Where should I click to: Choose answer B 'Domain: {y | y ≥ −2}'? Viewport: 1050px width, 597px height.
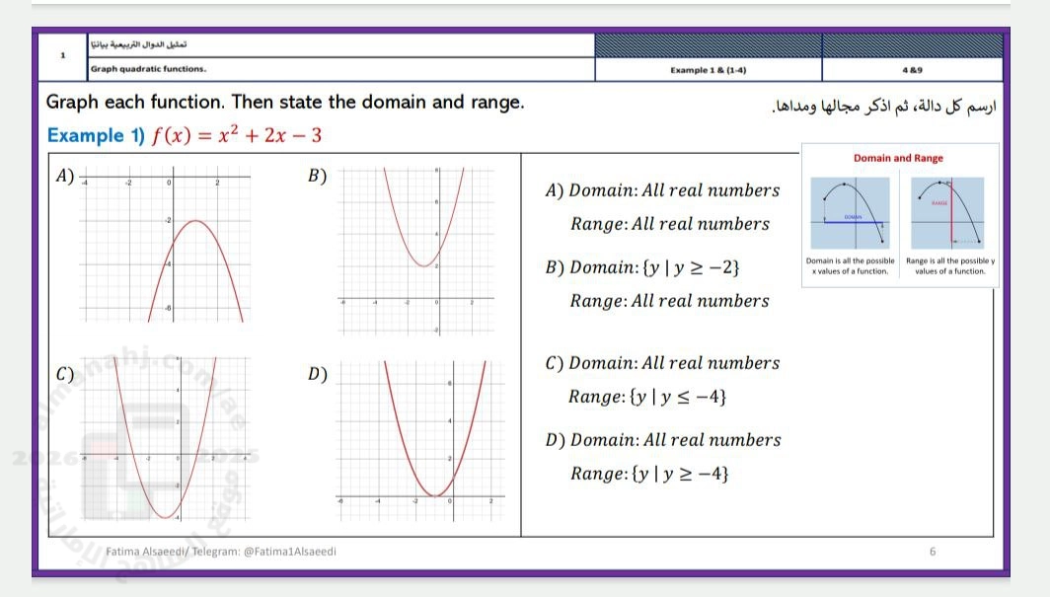pyautogui.click(x=642, y=267)
